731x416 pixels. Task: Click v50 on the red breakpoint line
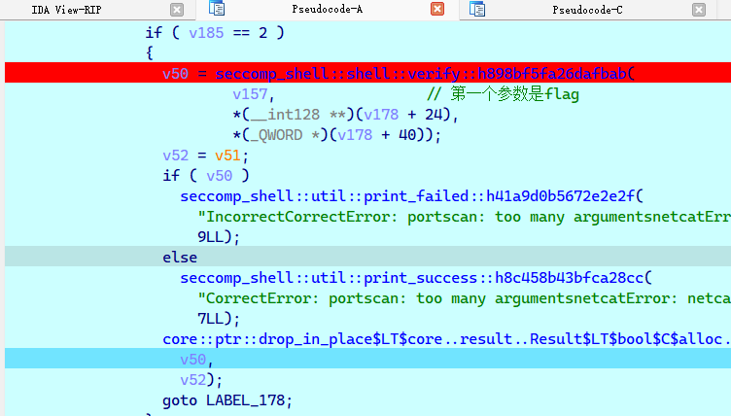coord(175,74)
